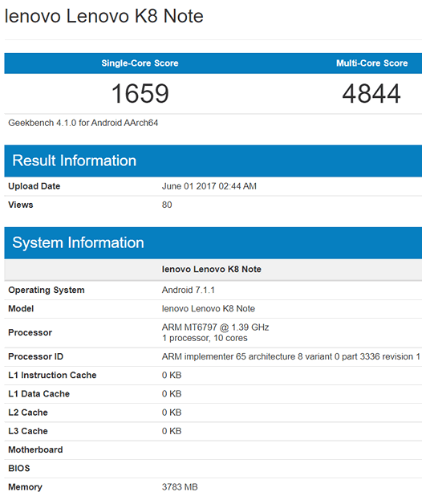Click the Operating System label
422x496 pixels.
(x=47, y=290)
